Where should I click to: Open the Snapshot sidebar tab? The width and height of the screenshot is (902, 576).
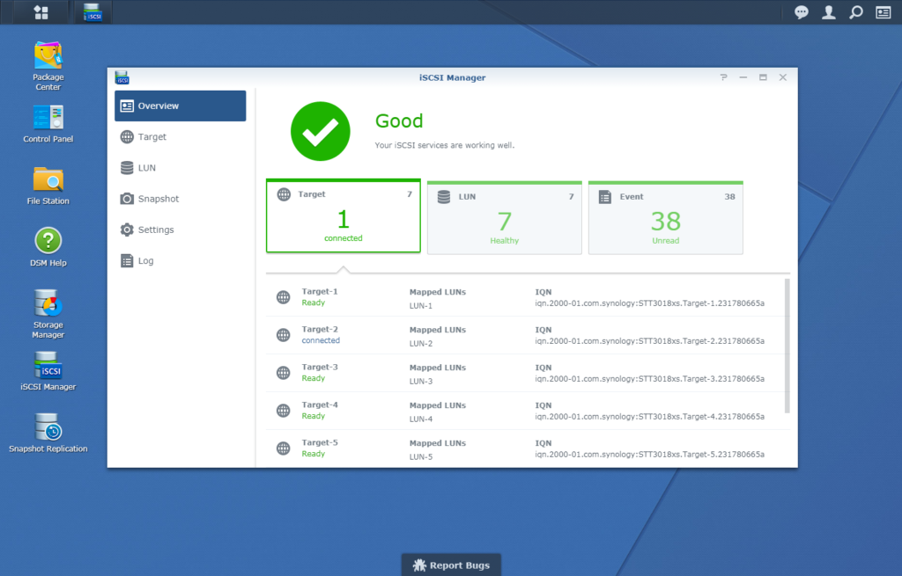180,199
